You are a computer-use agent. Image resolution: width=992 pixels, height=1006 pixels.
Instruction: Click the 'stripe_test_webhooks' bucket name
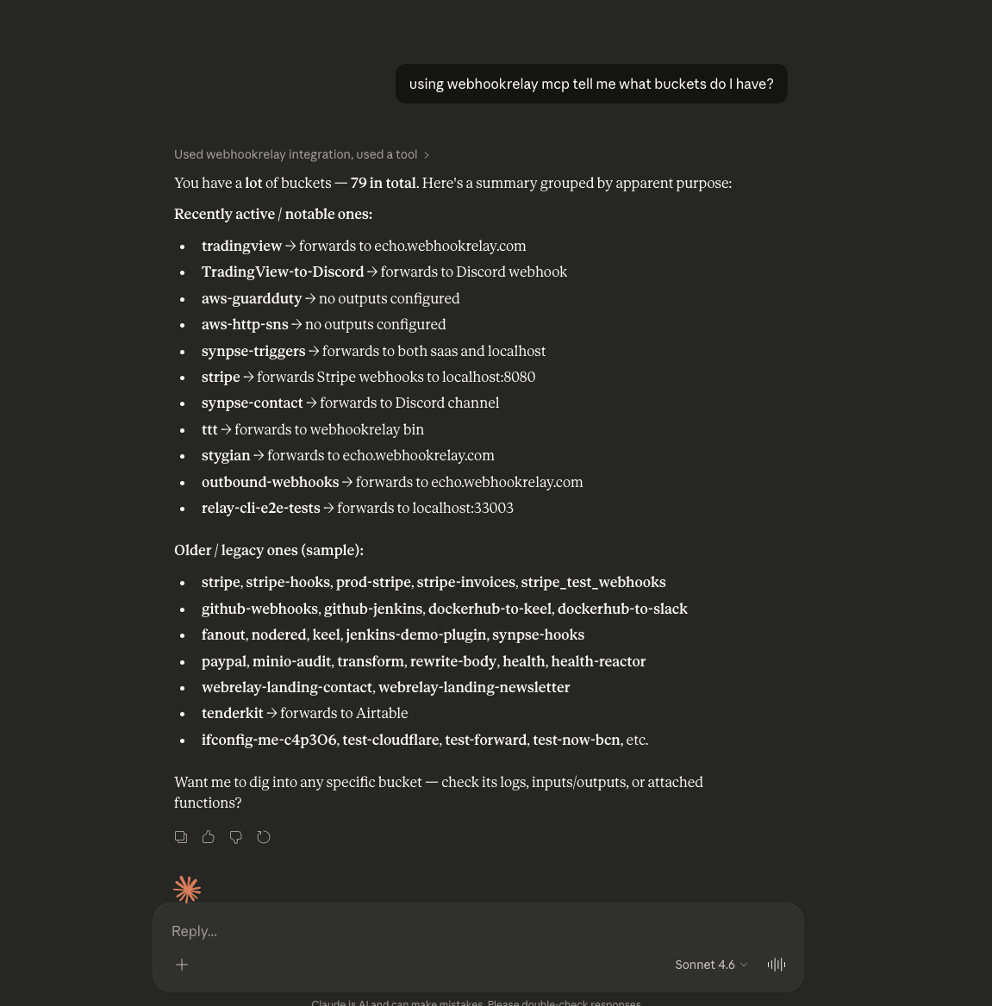(593, 582)
